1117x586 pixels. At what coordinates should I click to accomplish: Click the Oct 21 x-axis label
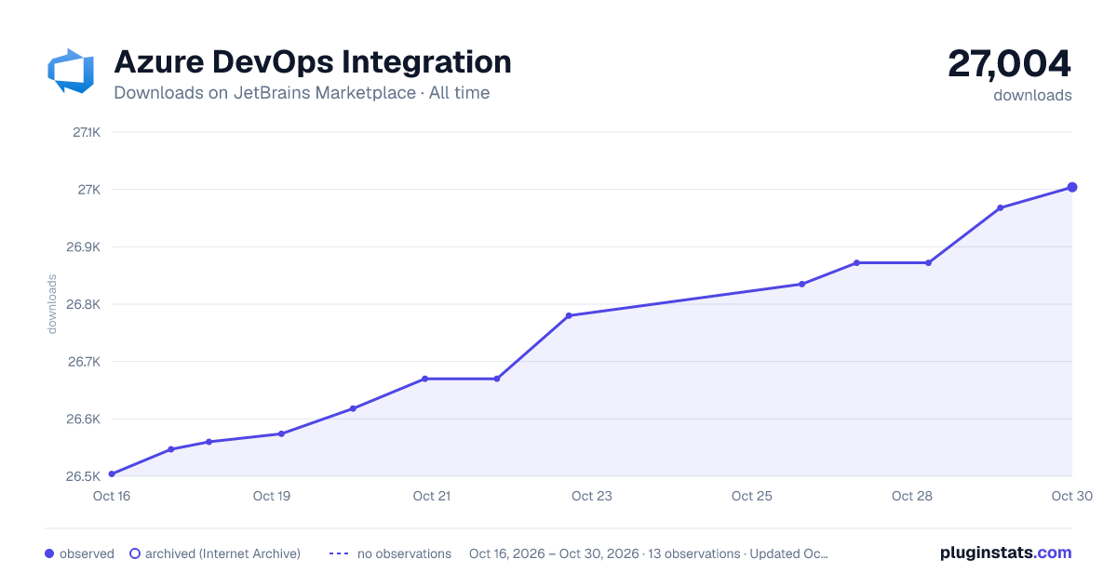(x=432, y=496)
